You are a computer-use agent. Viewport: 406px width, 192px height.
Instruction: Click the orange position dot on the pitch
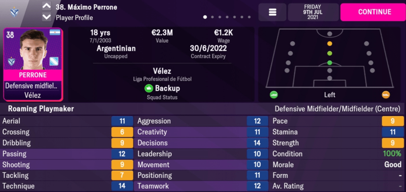tap(329, 44)
